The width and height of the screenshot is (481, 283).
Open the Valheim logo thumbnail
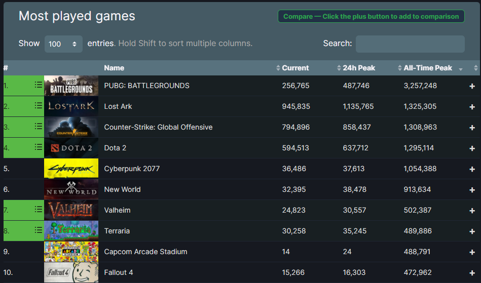pyautogui.click(x=71, y=210)
